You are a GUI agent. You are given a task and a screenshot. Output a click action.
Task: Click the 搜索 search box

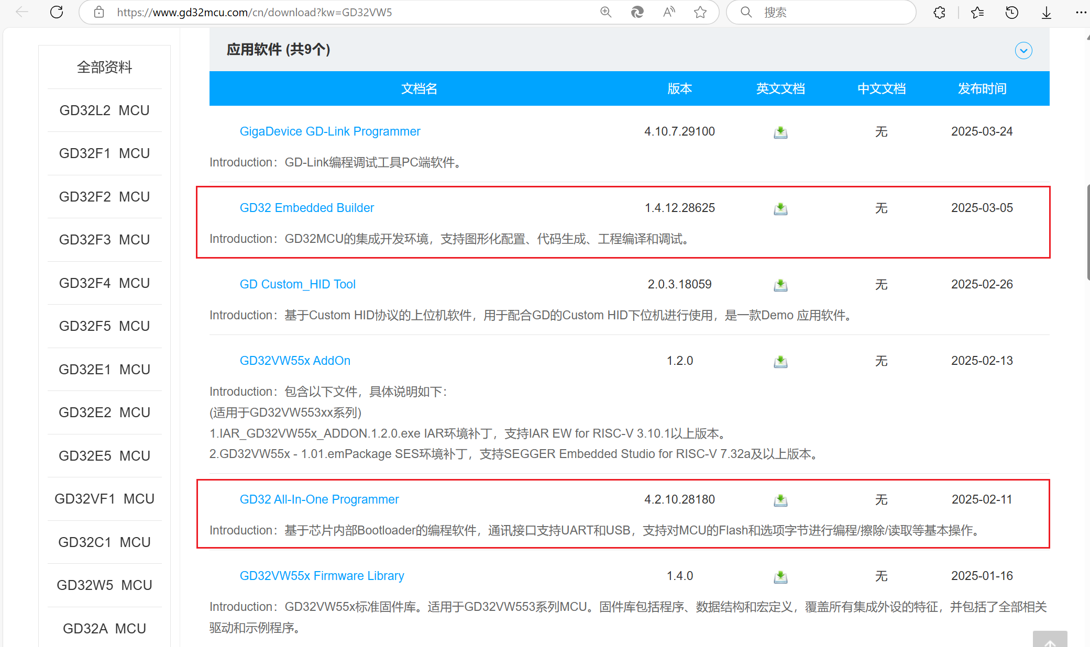tap(821, 12)
